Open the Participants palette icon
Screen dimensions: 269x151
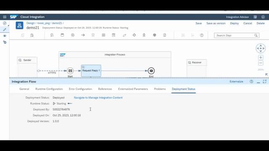coord(52,35)
